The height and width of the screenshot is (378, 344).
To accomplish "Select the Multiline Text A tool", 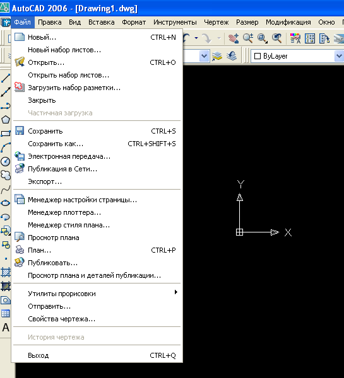I will click(5, 328).
